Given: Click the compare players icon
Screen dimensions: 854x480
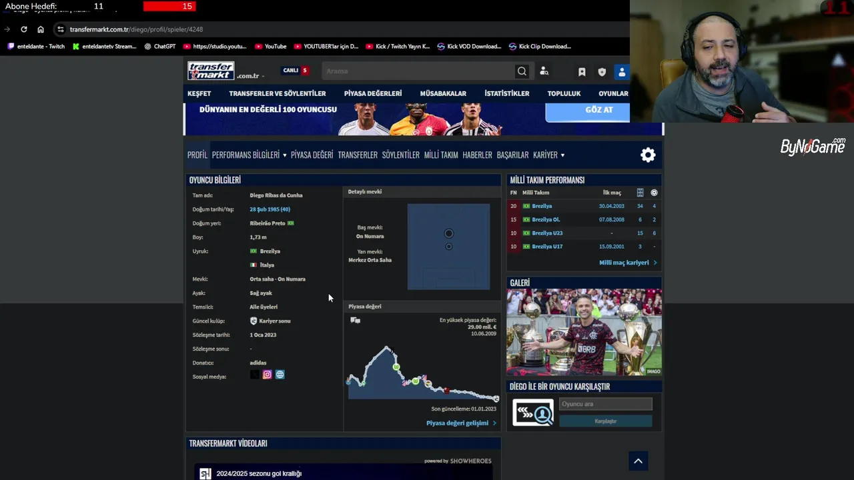Looking at the screenshot, I should (x=532, y=413).
